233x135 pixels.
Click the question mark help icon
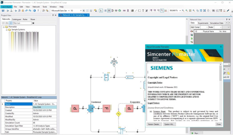click(38, 11)
